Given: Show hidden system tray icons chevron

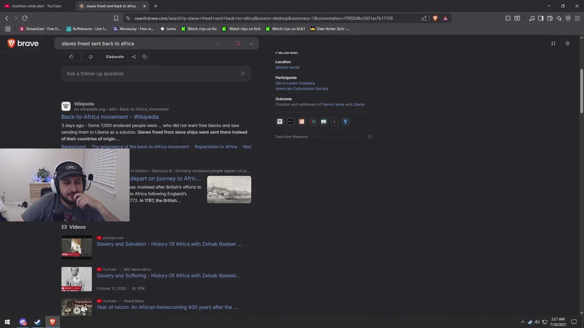Looking at the screenshot, I should click(x=522, y=322).
